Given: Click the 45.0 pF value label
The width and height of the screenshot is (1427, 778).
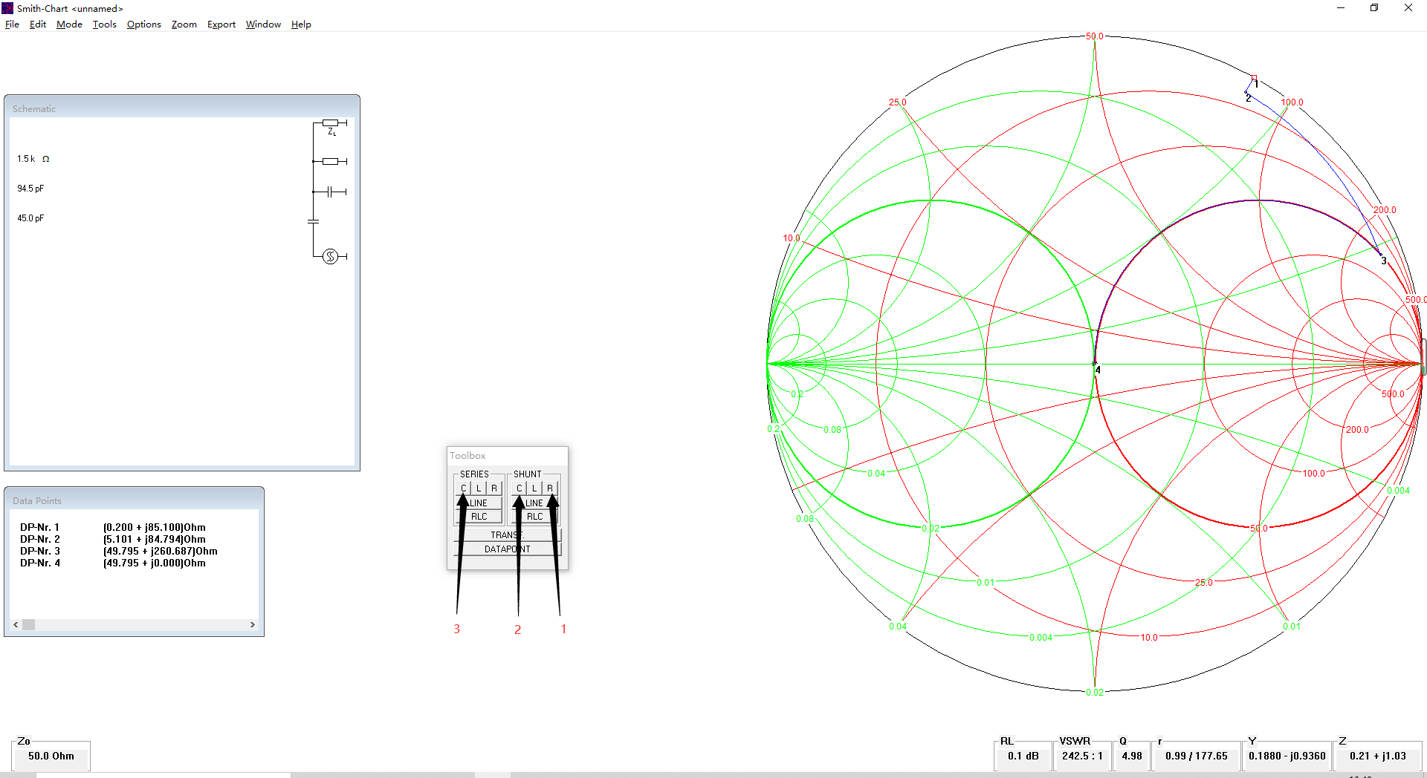Looking at the screenshot, I should pyautogui.click(x=30, y=218).
